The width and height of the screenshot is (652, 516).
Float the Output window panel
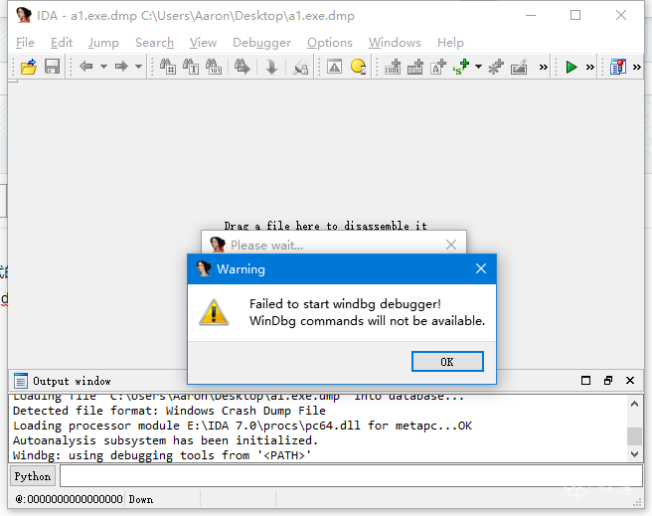(x=608, y=381)
